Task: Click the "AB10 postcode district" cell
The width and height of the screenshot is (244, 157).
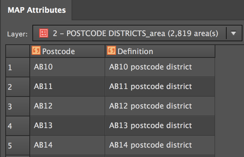Action: coord(160,67)
